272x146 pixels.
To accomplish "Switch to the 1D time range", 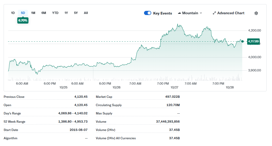I will pyautogui.click(x=13, y=13).
